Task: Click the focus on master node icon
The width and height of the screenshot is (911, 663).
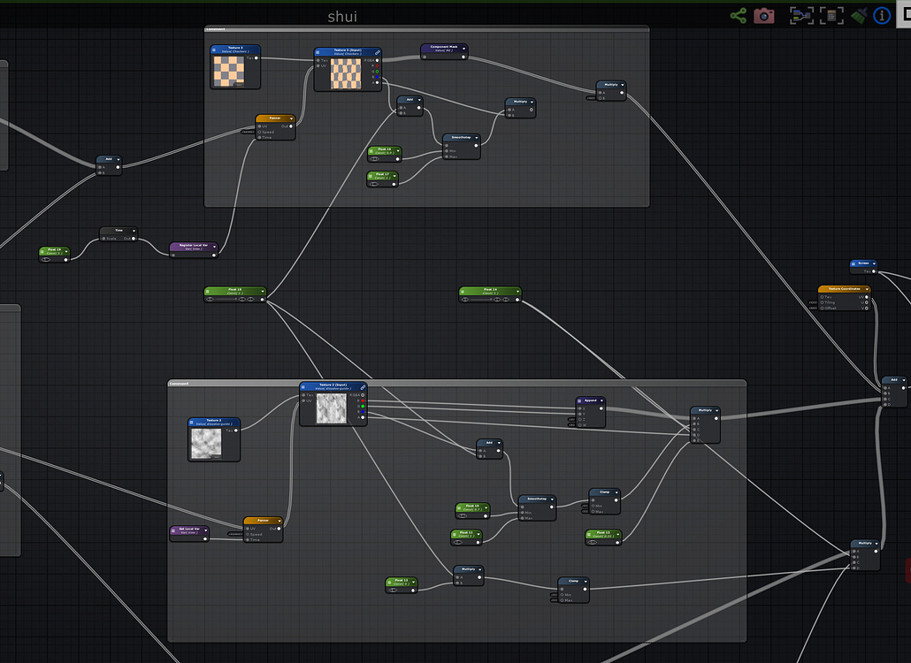Action: coord(831,15)
